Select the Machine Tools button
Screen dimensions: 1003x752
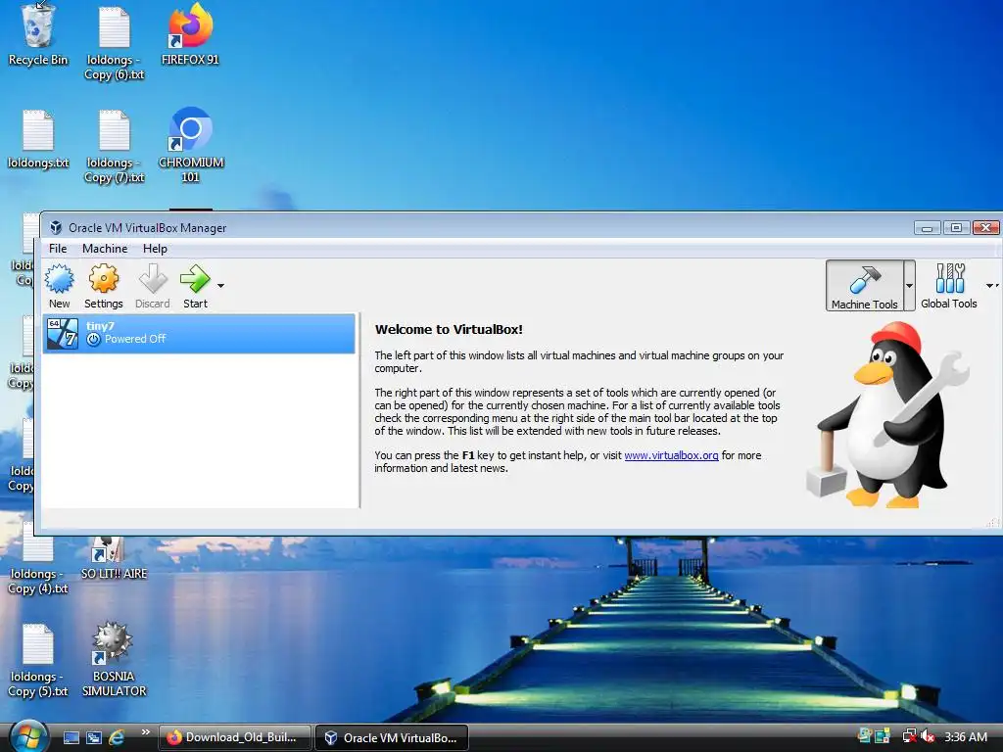[x=864, y=286]
